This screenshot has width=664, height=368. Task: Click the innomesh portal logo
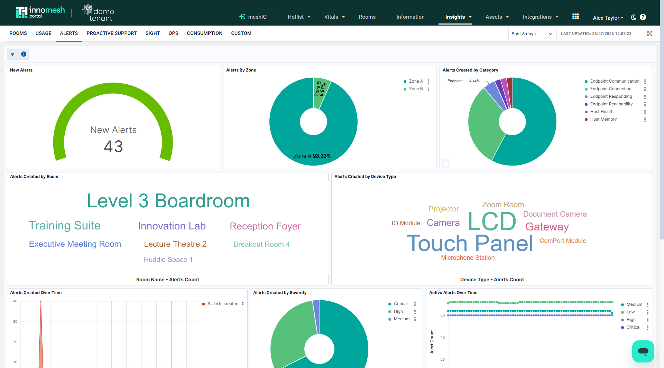coord(40,12)
